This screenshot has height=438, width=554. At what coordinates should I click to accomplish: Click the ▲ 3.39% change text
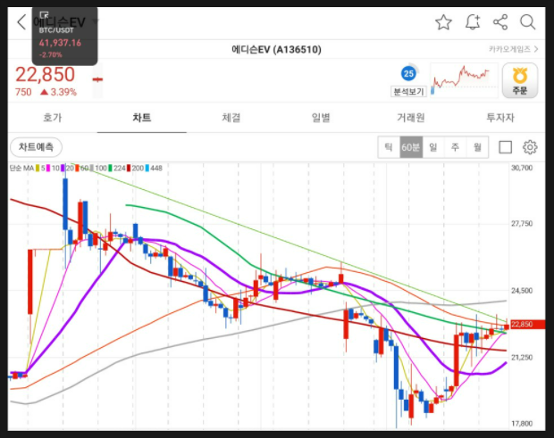58,93
